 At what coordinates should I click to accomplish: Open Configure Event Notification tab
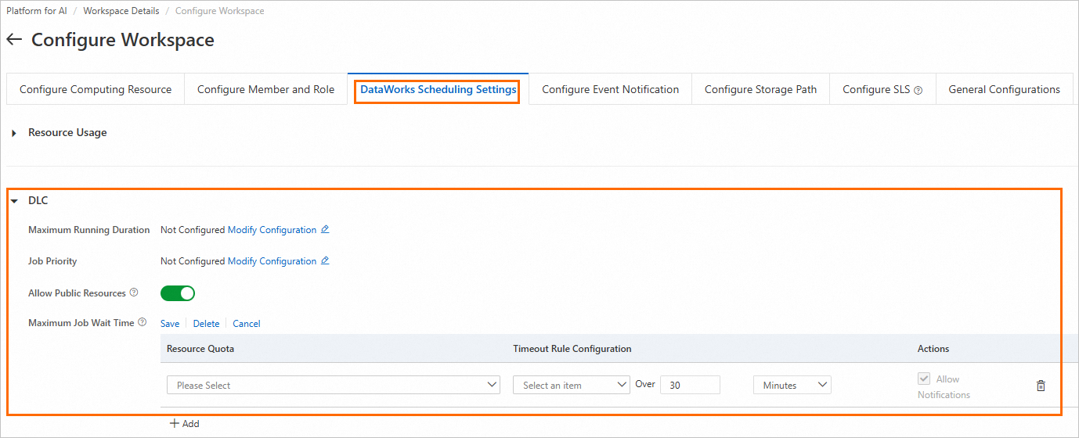click(x=611, y=89)
